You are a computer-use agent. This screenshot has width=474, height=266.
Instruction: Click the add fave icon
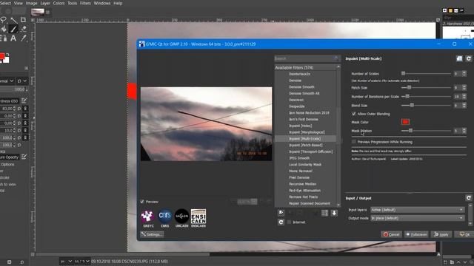(281, 213)
